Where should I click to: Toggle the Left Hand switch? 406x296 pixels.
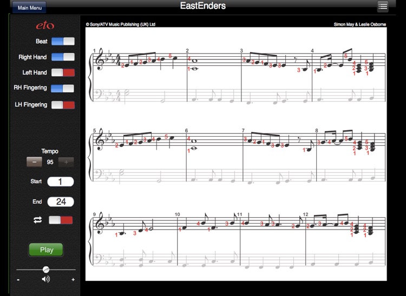pyautogui.click(x=63, y=72)
